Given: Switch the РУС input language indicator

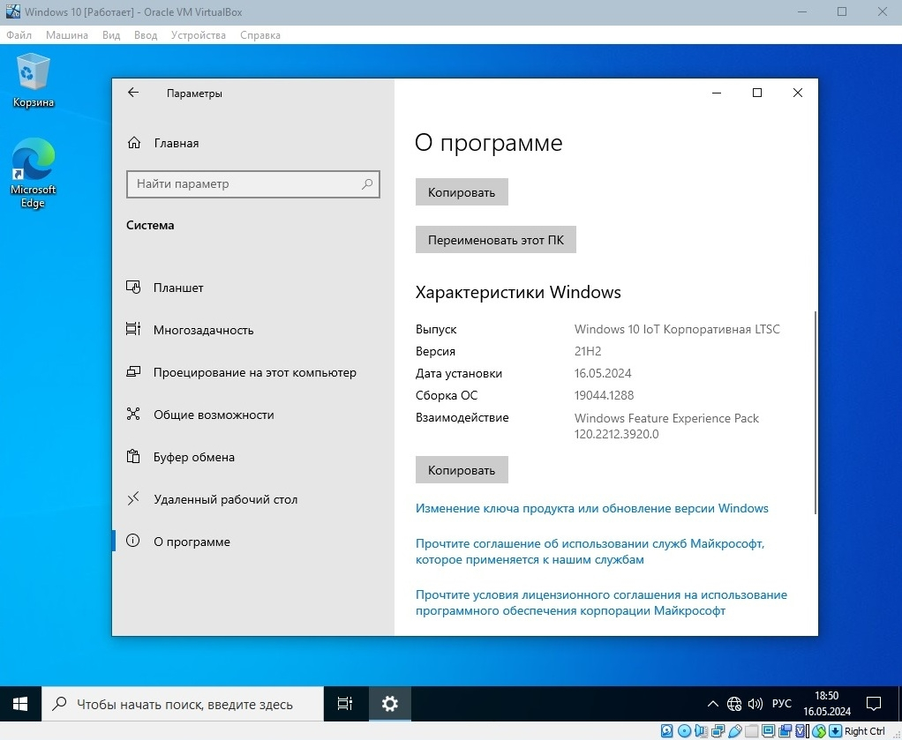Looking at the screenshot, I should click(782, 704).
